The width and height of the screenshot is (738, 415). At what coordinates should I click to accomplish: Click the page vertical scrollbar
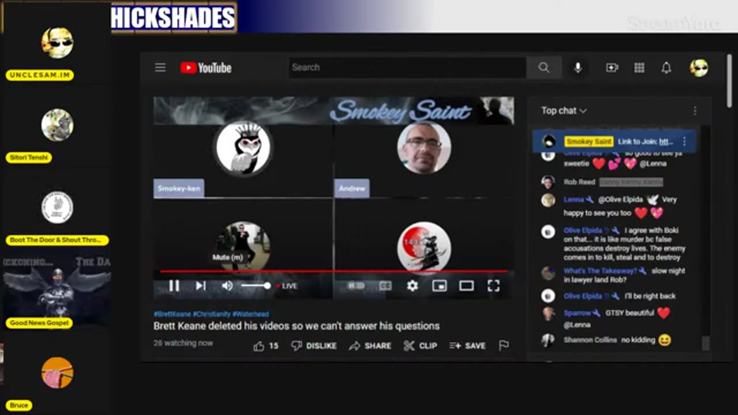coord(729,81)
